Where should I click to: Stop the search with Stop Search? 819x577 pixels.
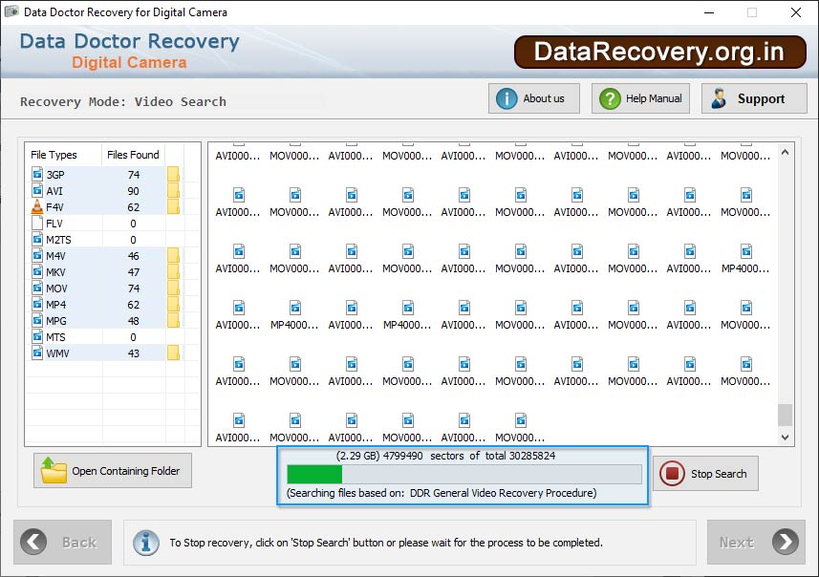click(x=705, y=474)
